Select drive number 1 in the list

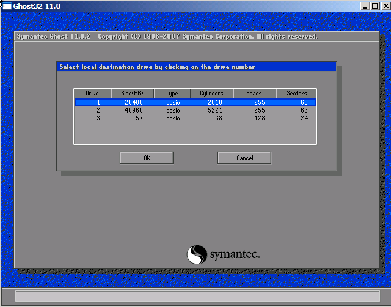click(x=98, y=102)
